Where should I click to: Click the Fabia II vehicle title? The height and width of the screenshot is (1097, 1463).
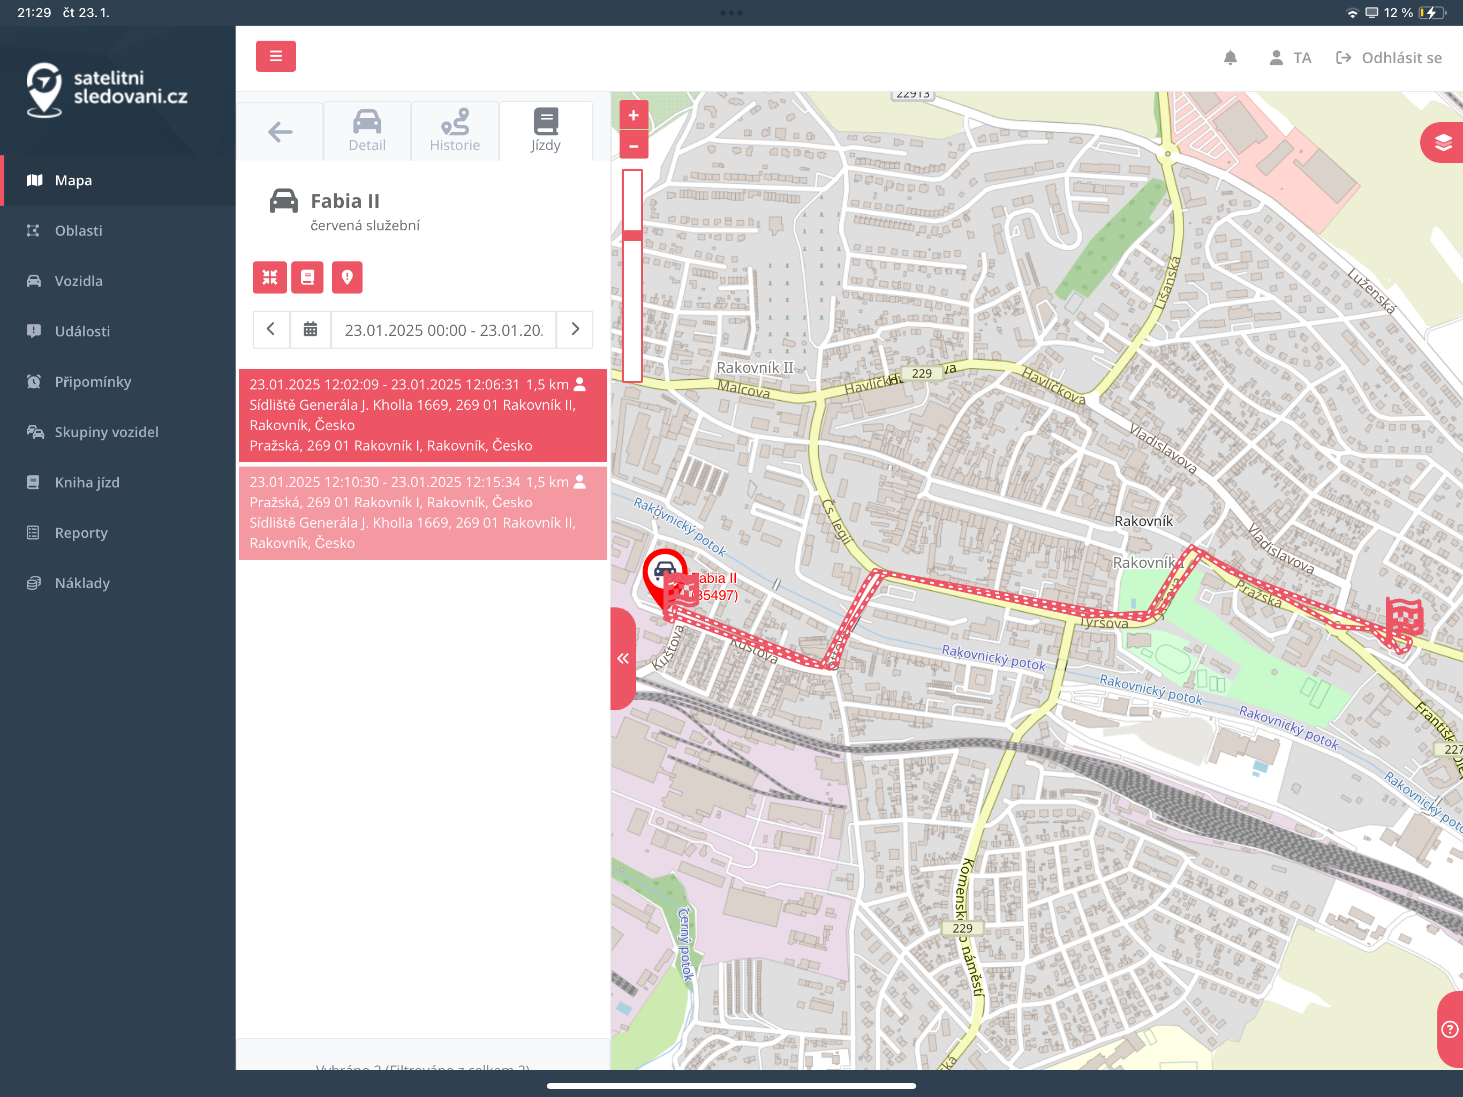(x=344, y=200)
